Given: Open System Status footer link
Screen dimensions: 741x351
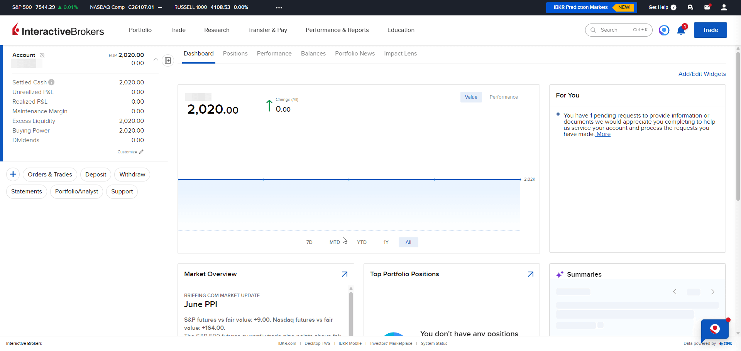Looking at the screenshot, I should click(434, 343).
